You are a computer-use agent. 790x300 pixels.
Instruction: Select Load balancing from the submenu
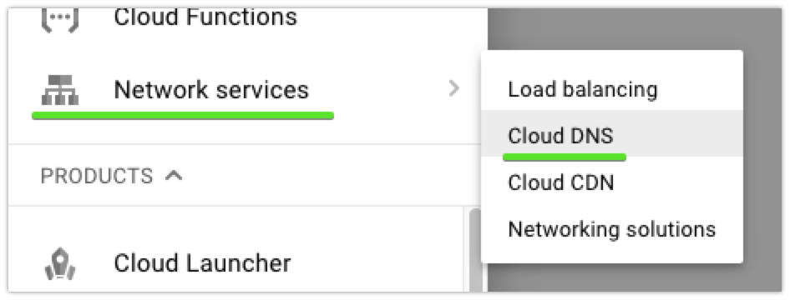coord(582,89)
